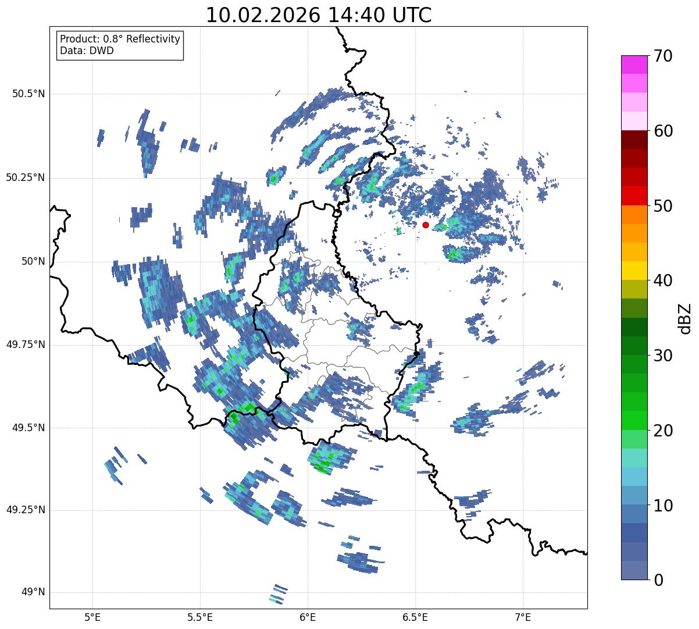The width and height of the screenshot is (699, 629).
Task: Click the plot title "10.02.2026 14:40 UTC"
Action: point(319,15)
